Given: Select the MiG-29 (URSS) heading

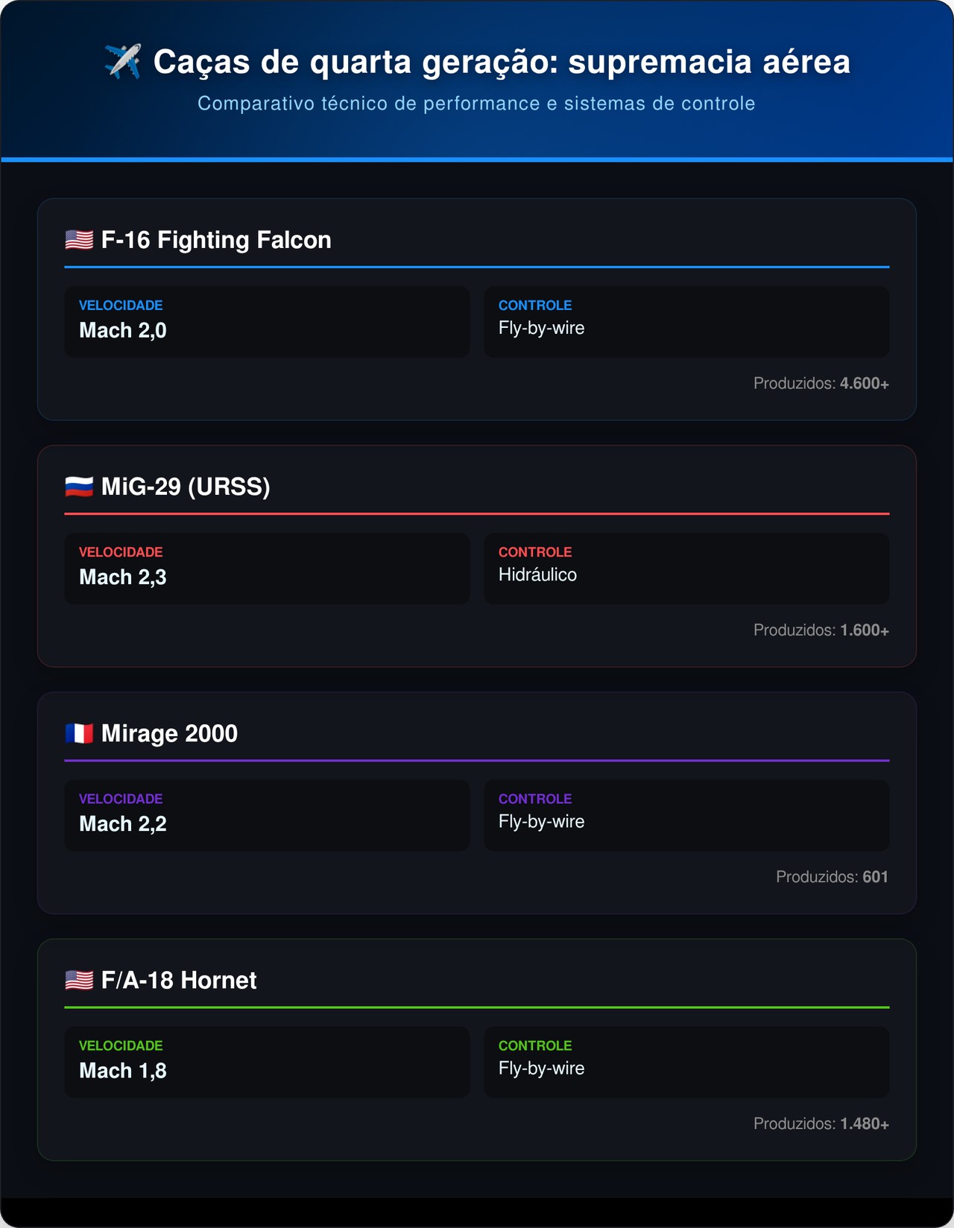Looking at the screenshot, I should click(x=186, y=487).
